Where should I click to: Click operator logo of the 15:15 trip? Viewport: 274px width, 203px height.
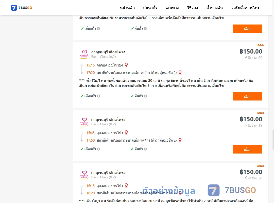[x=84, y=54]
